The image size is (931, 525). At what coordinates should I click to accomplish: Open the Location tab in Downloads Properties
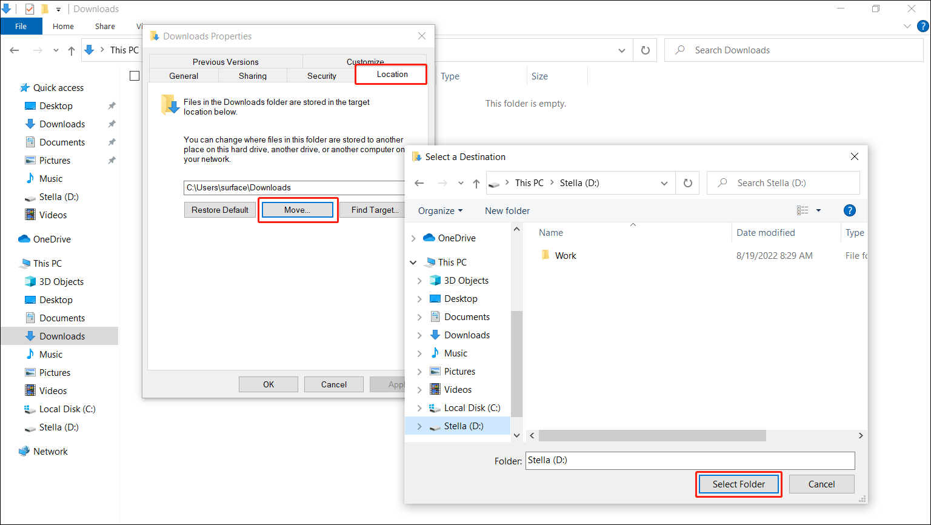pos(392,74)
